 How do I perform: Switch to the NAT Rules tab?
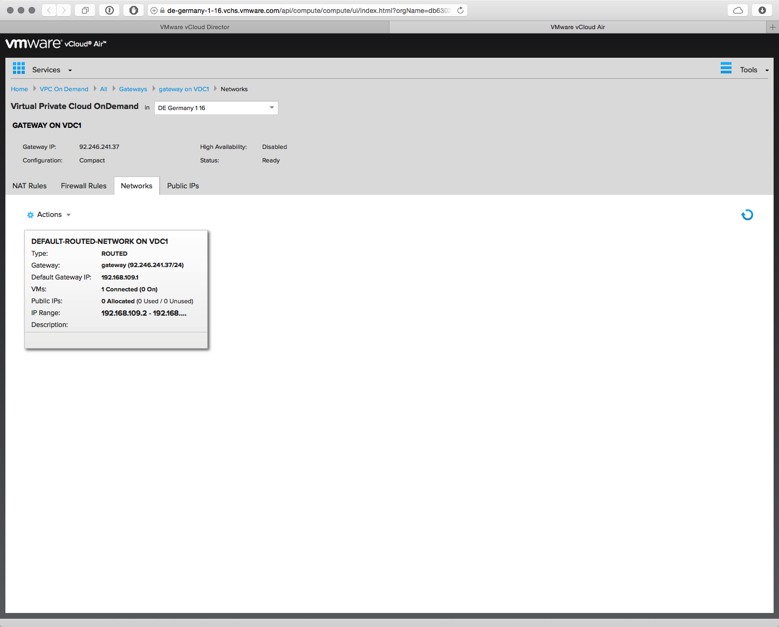click(x=30, y=186)
